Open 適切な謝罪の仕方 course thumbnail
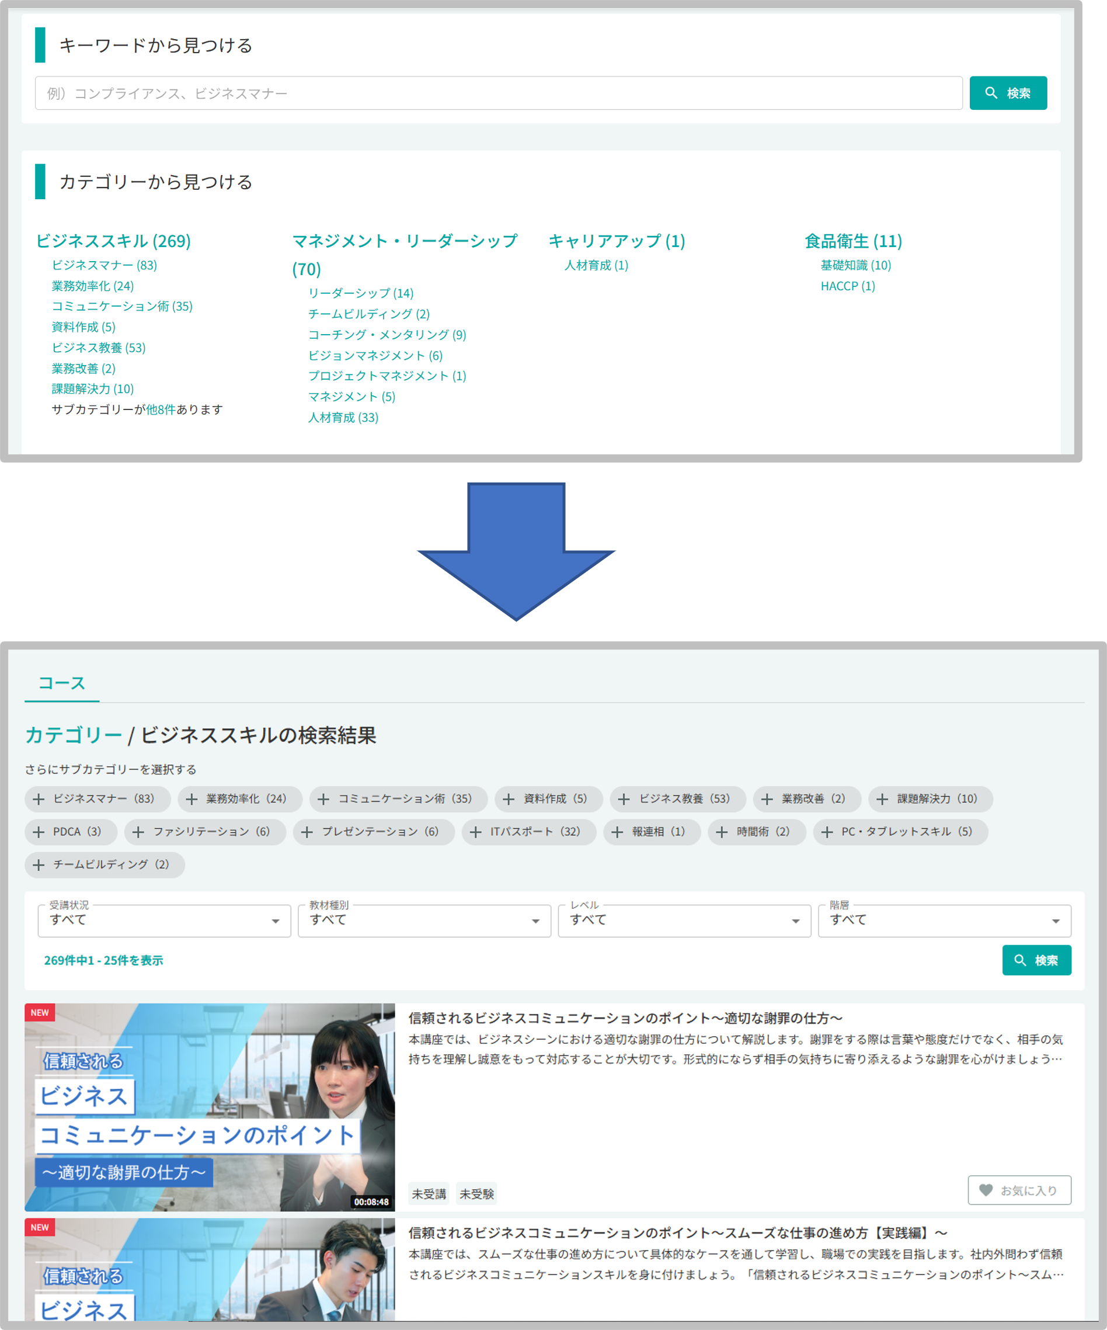This screenshot has height=1330, width=1107. 210,1107
